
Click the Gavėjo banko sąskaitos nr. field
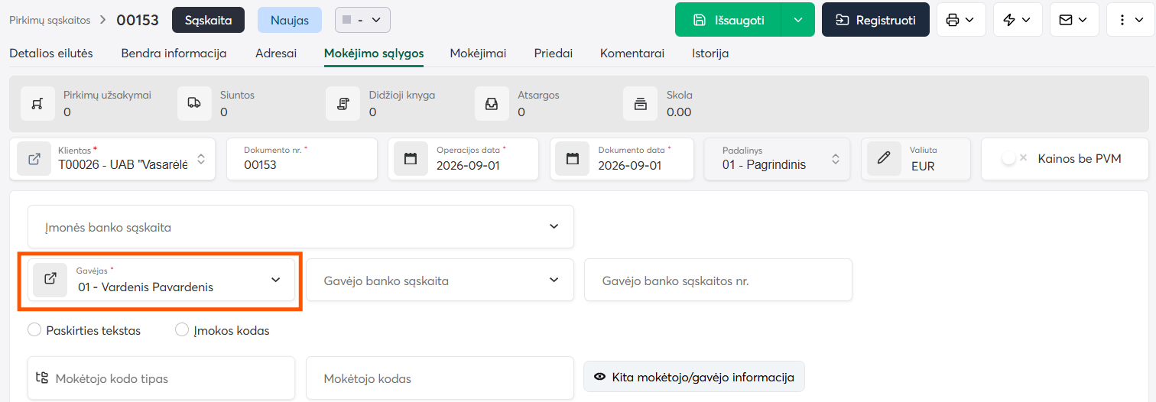pos(718,280)
